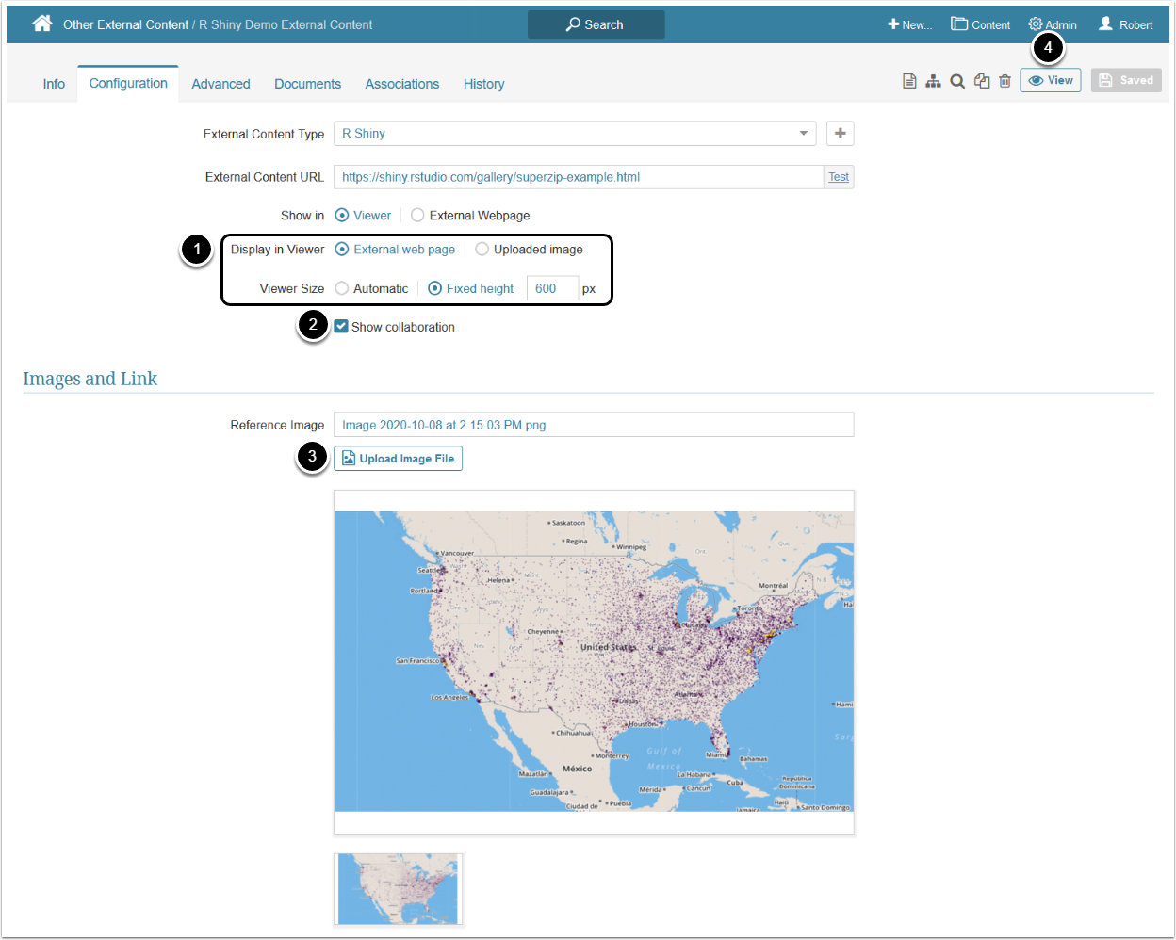This screenshot has width=1176, height=940.
Task: Open the New... menu in header
Action: pos(909,24)
